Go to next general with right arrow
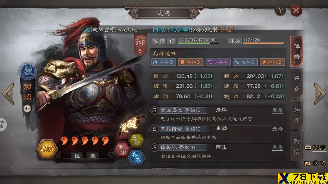This screenshot has height=184, width=328. click(x=320, y=94)
